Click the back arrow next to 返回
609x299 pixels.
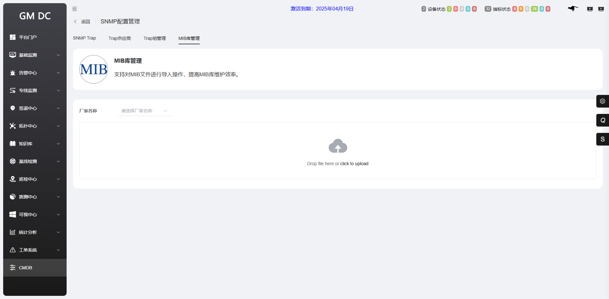tap(75, 22)
